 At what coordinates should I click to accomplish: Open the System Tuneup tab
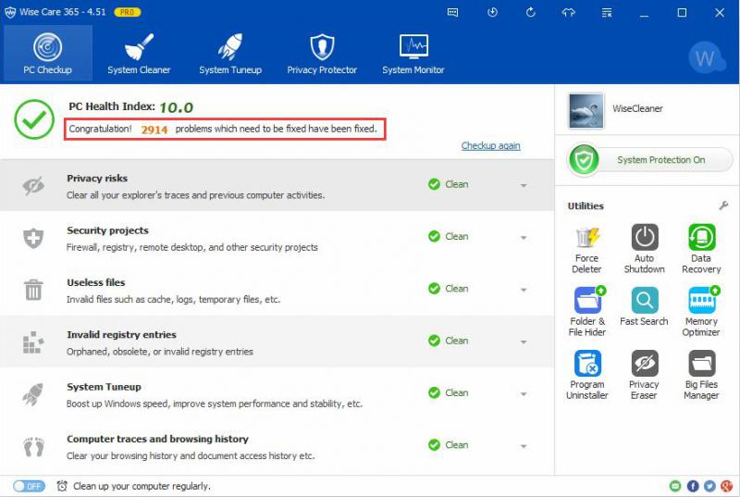pos(230,54)
